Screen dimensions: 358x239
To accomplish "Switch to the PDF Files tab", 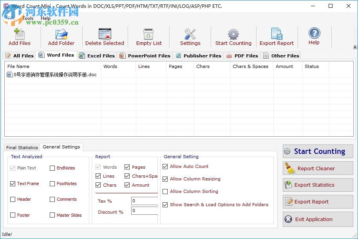I will coord(242,55).
